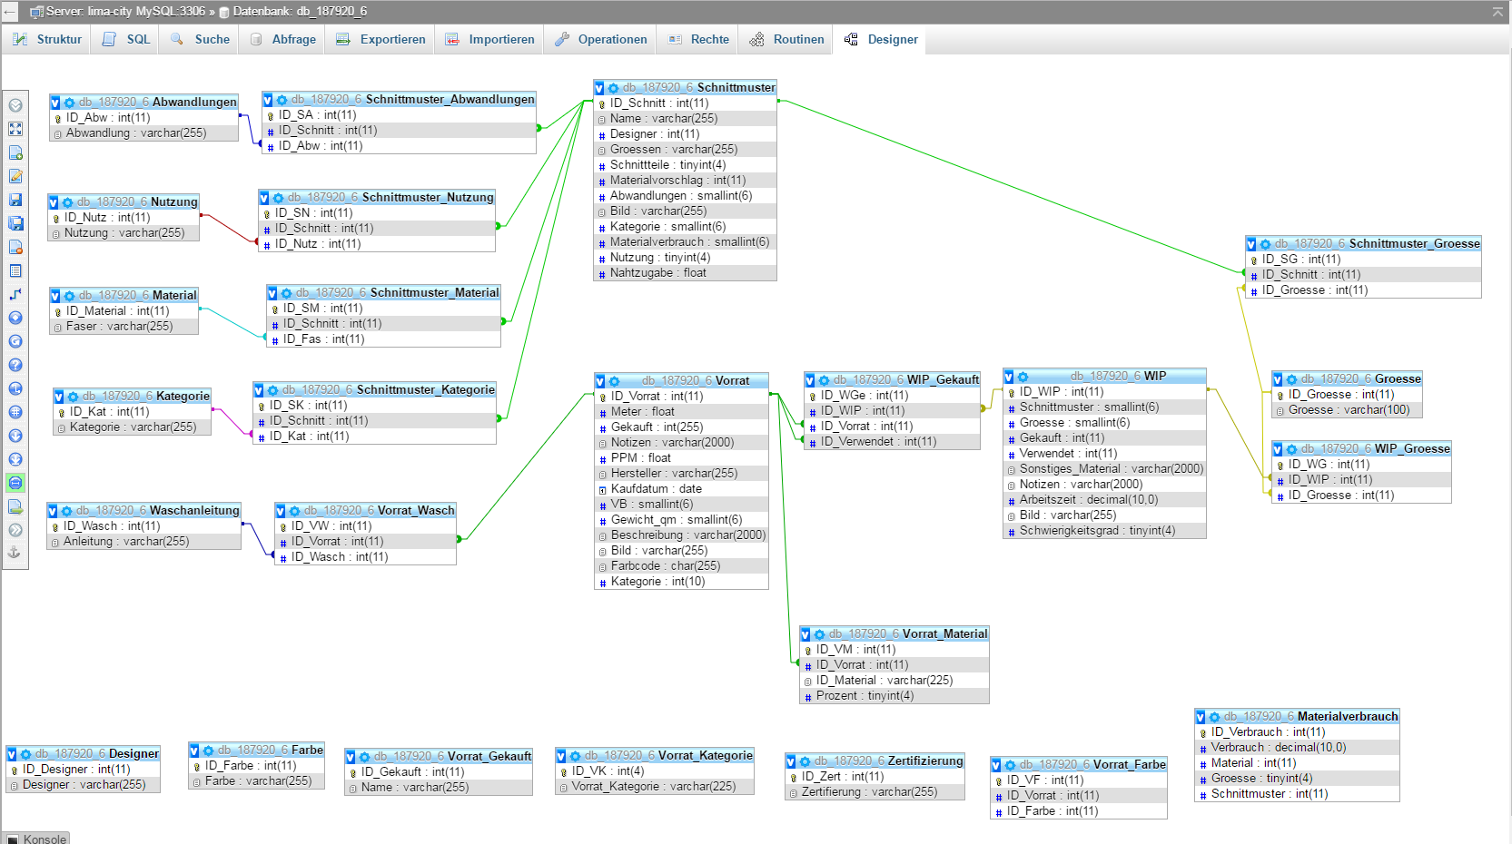1512x844 pixels.
Task: Click the question mark help icon
Action: (x=15, y=365)
